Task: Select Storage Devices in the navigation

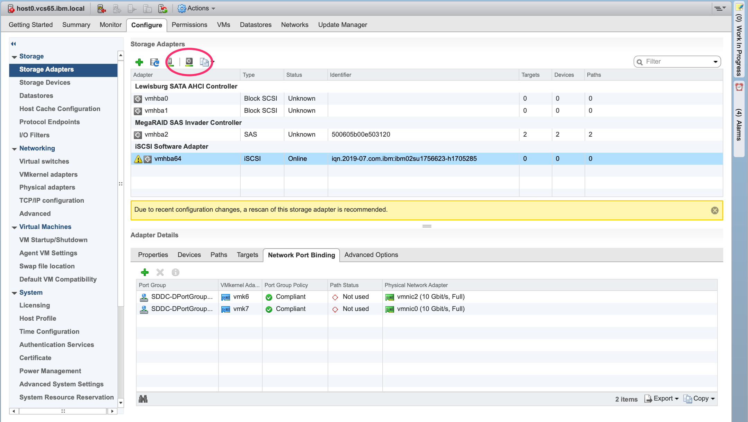Action: point(45,83)
